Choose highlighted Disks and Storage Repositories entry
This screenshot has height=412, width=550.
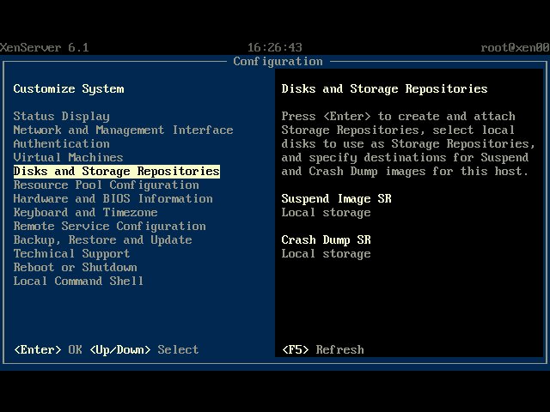117,172
